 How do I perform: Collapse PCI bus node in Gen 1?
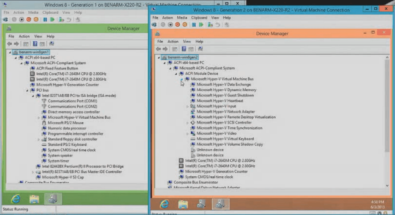click(27, 90)
